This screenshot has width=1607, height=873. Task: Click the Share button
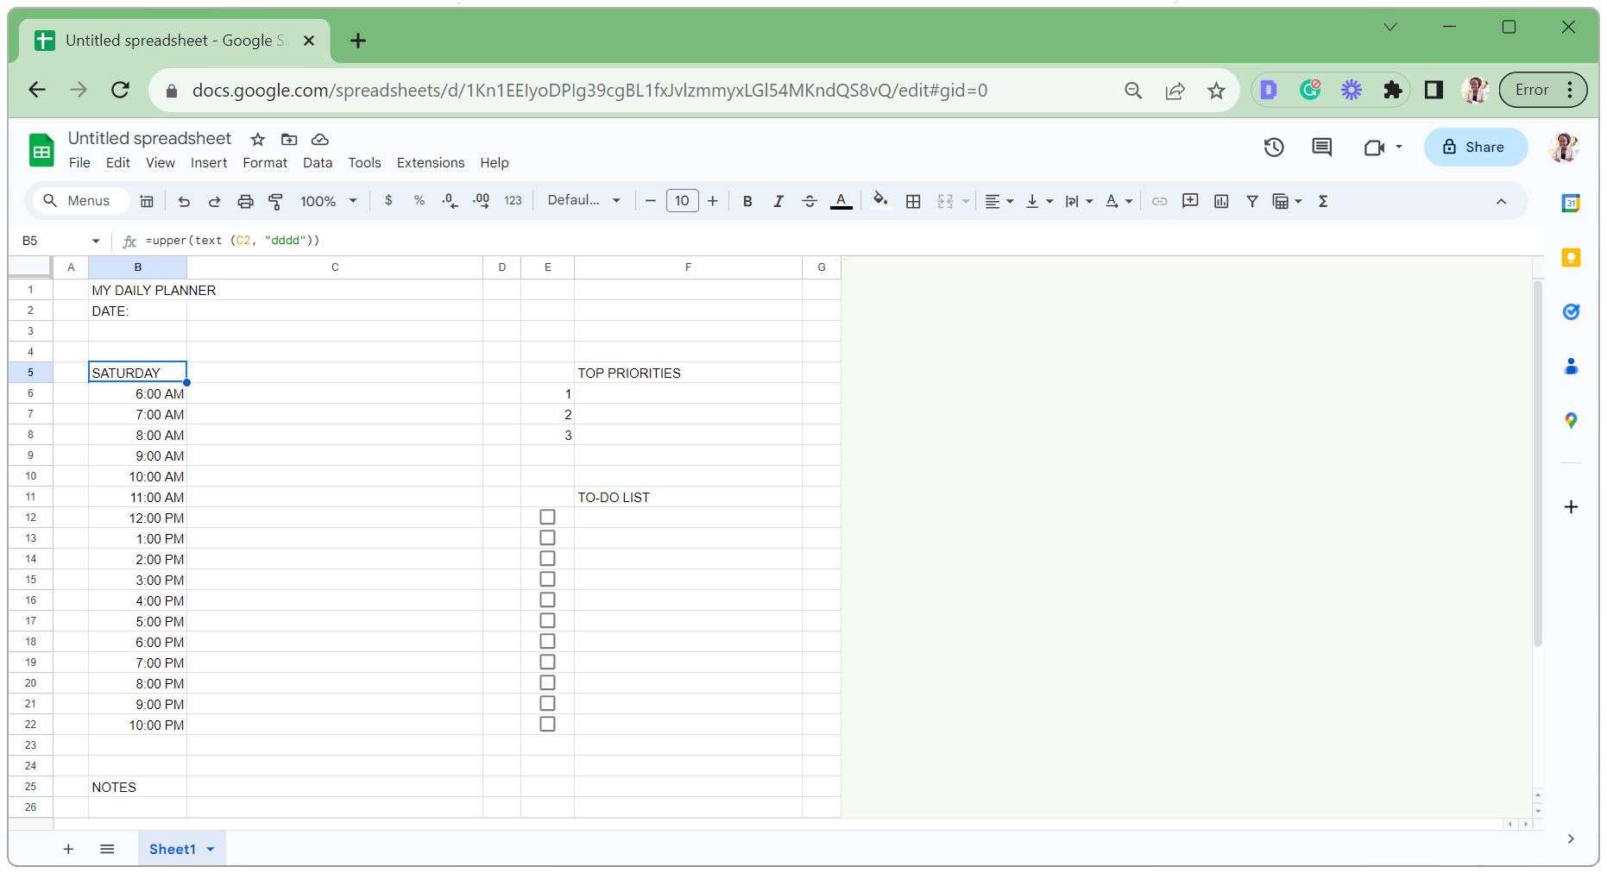(x=1475, y=147)
